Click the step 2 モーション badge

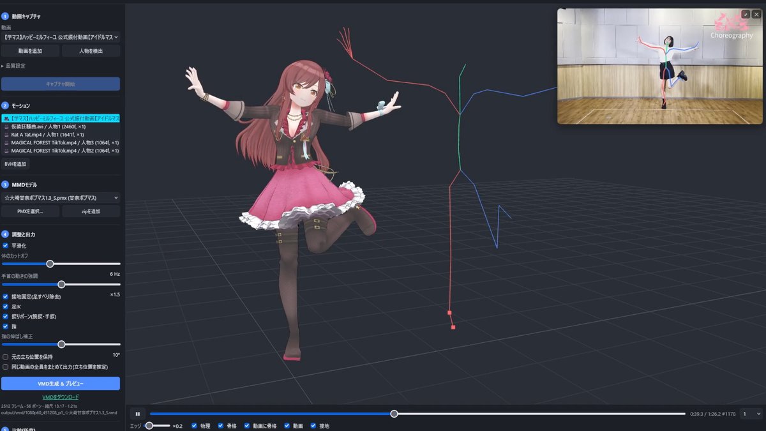coord(5,105)
